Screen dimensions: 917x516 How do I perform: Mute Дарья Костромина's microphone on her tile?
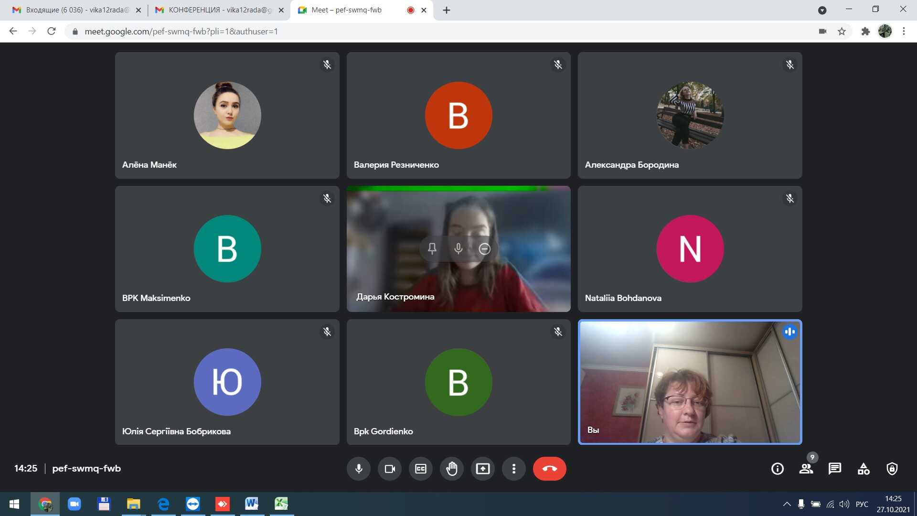click(x=458, y=248)
